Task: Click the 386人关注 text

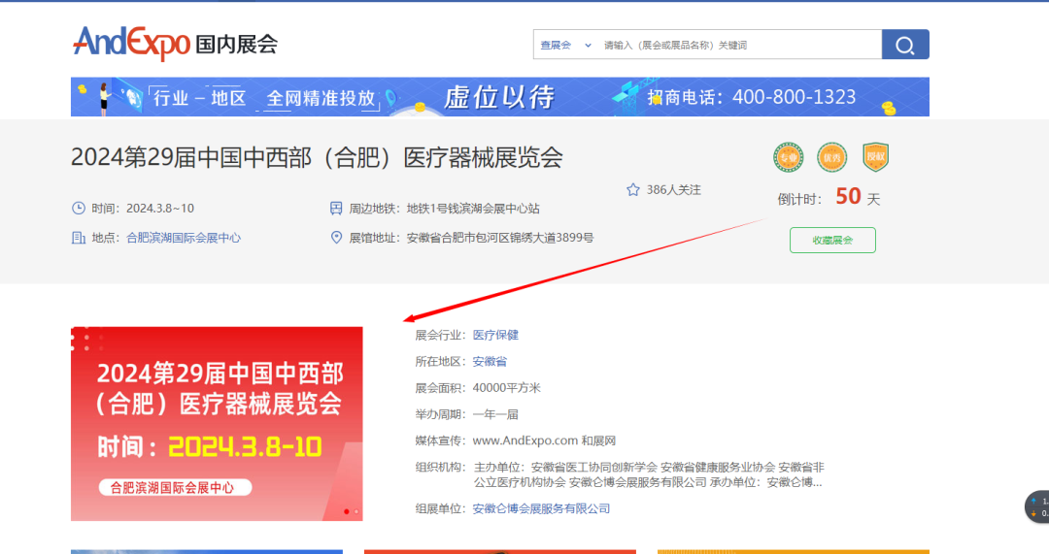Action: point(674,190)
